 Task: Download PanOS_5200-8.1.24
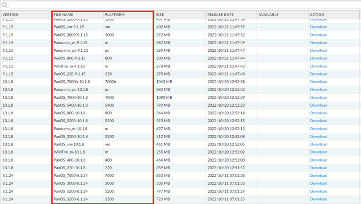[319, 192]
